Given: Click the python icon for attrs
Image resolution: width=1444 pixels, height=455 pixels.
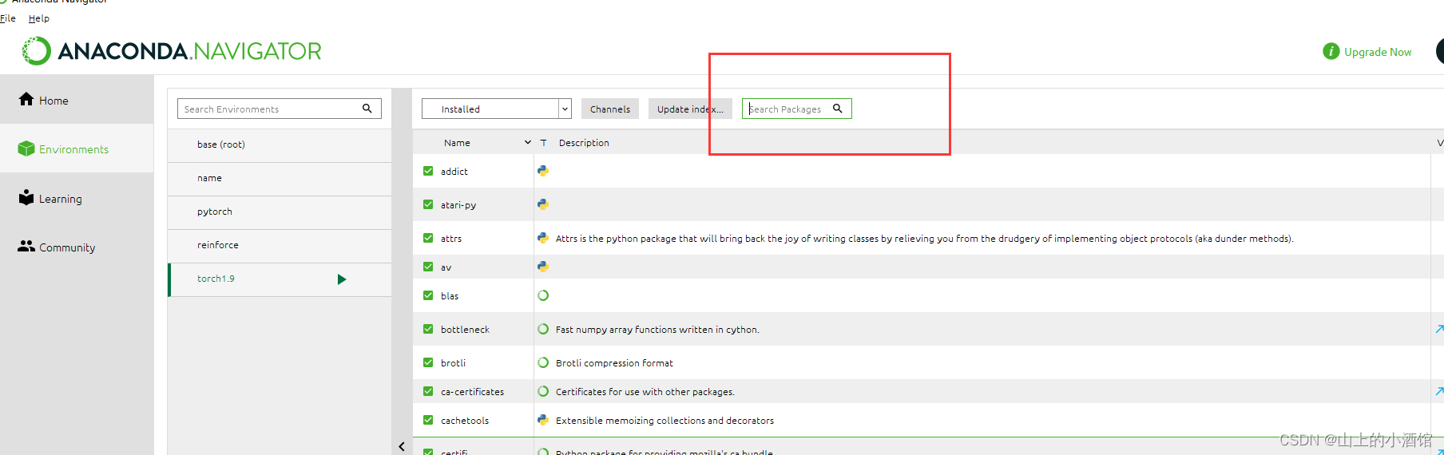Looking at the screenshot, I should (543, 238).
